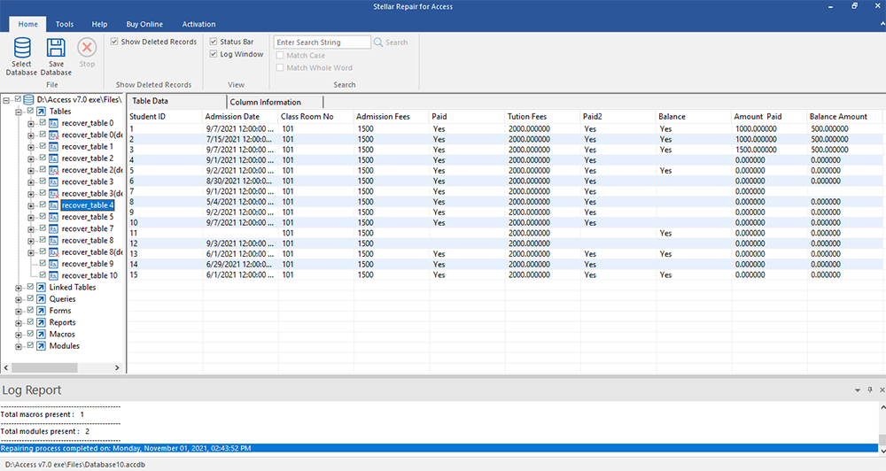Screen dimensions: 886x471
Task: Click the Enter Search String field
Action: (322, 42)
